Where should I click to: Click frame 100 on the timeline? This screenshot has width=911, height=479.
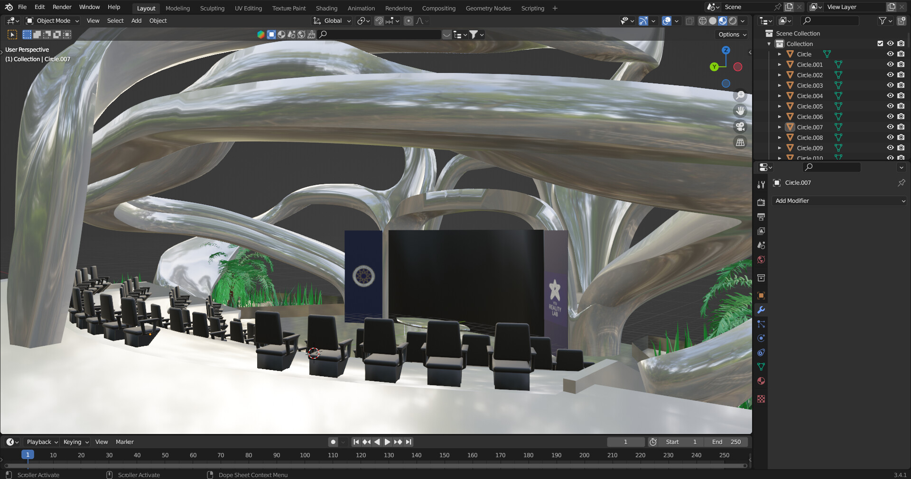(305, 455)
